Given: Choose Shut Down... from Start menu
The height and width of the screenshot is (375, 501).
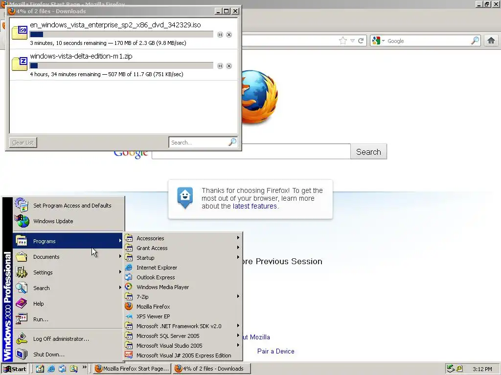Looking at the screenshot, I should (68, 354).
